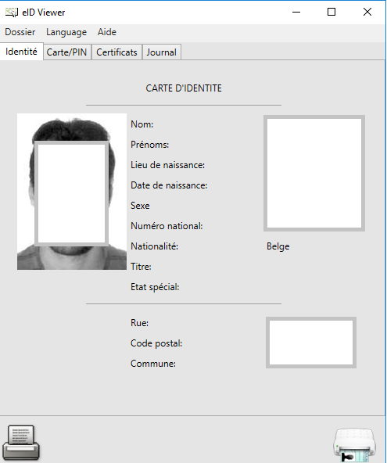The height and width of the screenshot is (463, 387).
Task: Click the eID Viewer title bar icon
Action: [x=12, y=13]
